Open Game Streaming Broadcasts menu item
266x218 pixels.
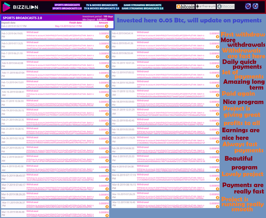pos(143,5)
